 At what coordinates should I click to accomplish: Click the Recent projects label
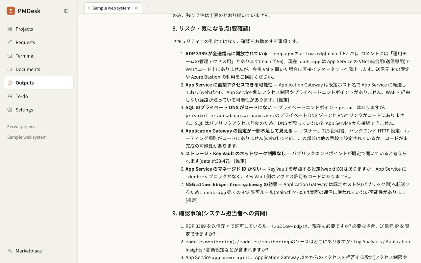coord(22,127)
